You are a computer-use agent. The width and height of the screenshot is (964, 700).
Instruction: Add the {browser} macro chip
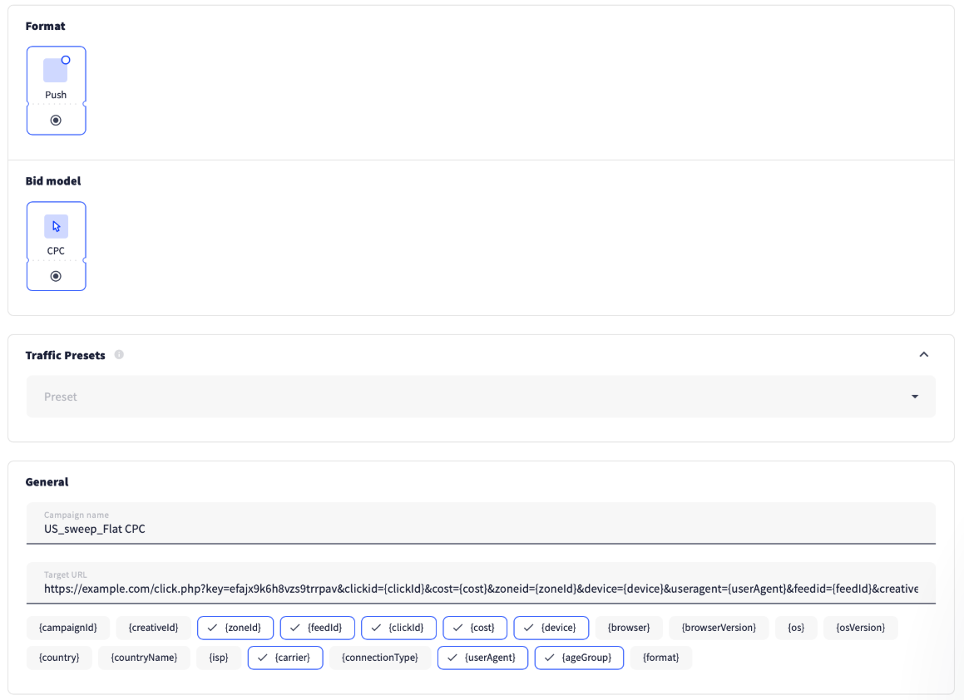(x=629, y=628)
